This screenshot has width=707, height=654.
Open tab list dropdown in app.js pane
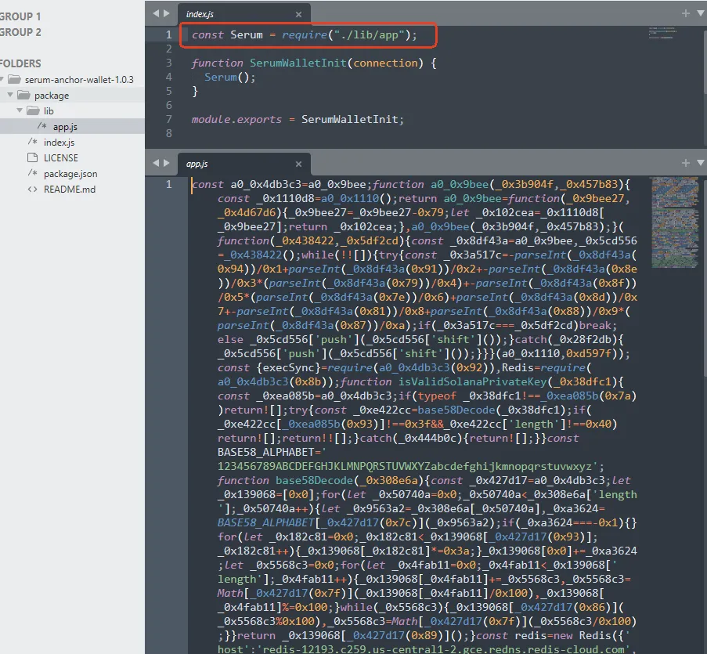(x=702, y=163)
